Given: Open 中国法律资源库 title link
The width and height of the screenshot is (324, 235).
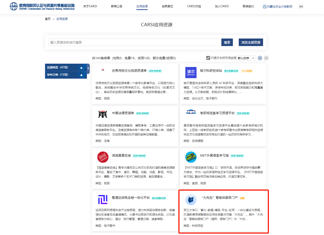Looking at the screenshot, I should pyautogui.click(x=123, y=113).
